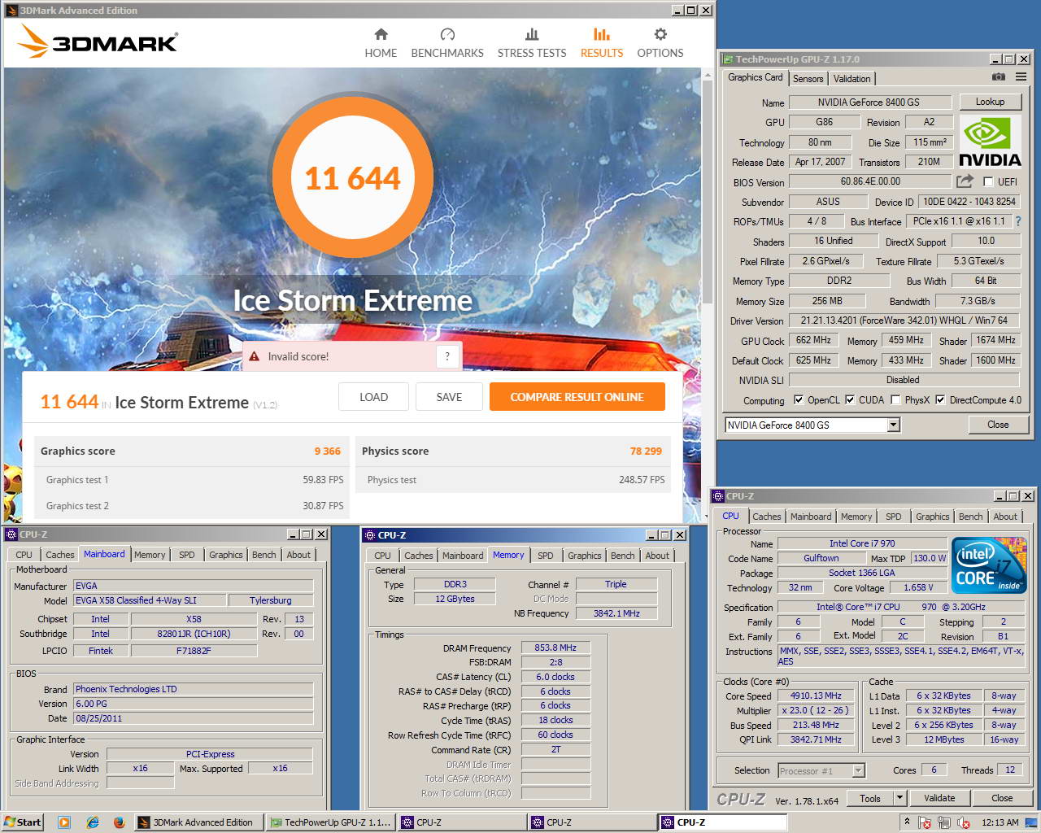Click the NVIDIA logo in GPU-Z

pyautogui.click(x=990, y=142)
